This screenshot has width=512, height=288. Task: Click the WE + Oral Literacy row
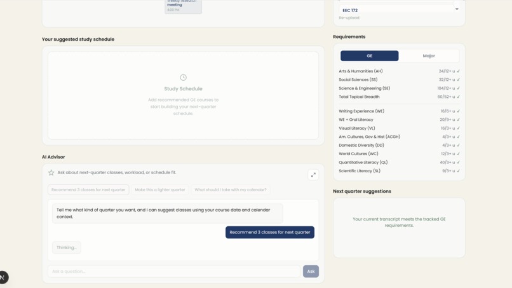click(x=399, y=120)
